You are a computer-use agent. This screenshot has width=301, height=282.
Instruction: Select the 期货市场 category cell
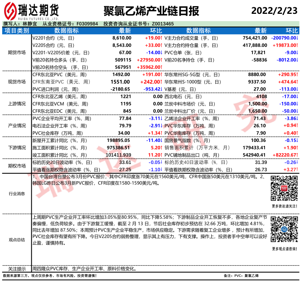click(17, 52)
